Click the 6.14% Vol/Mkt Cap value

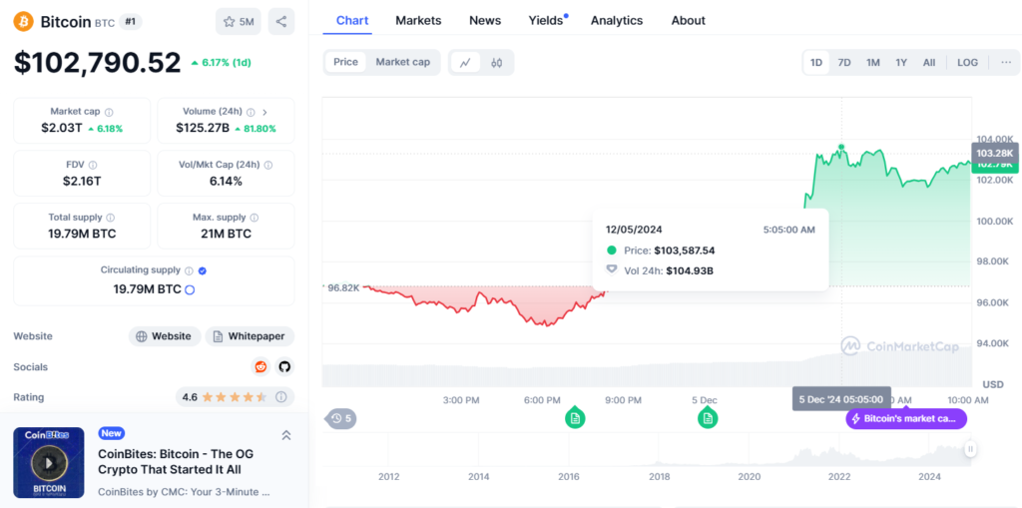226,181
